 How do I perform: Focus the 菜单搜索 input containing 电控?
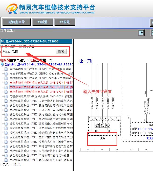(x=33, y=51)
